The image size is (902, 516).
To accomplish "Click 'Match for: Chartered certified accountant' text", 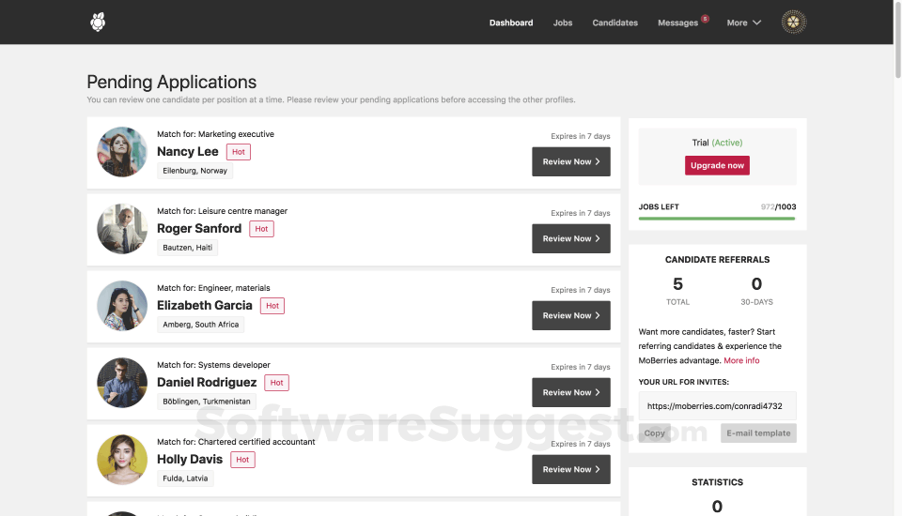I will [236, 442].
